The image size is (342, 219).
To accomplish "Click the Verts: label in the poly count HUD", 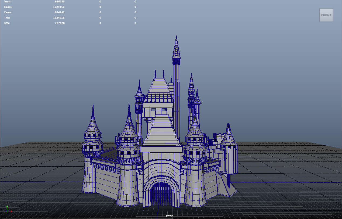I will click(8, 2).
